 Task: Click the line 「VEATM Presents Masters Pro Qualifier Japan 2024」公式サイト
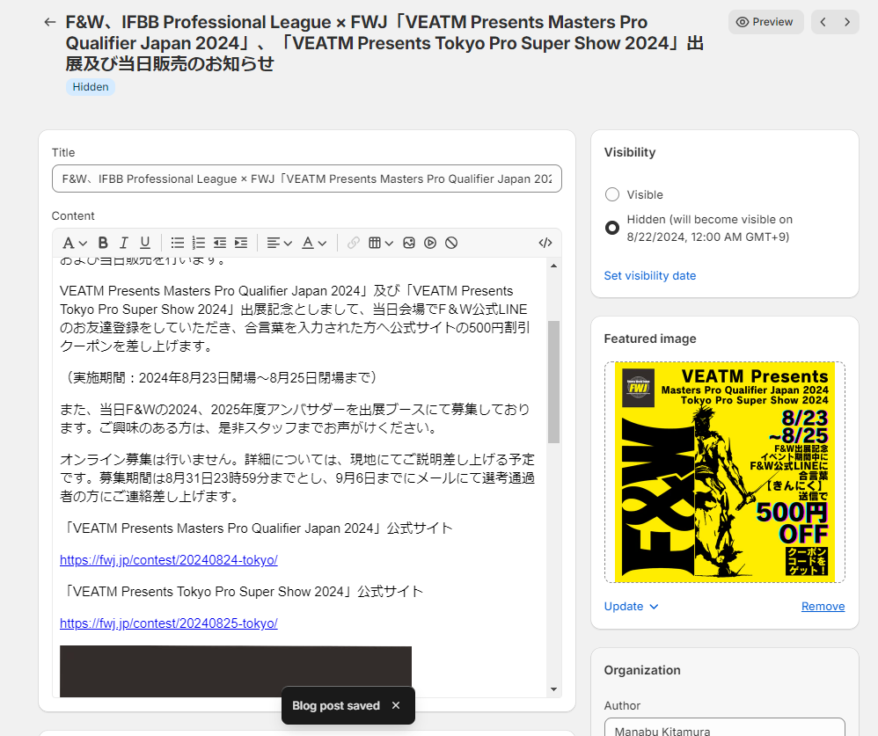point(257,528)
